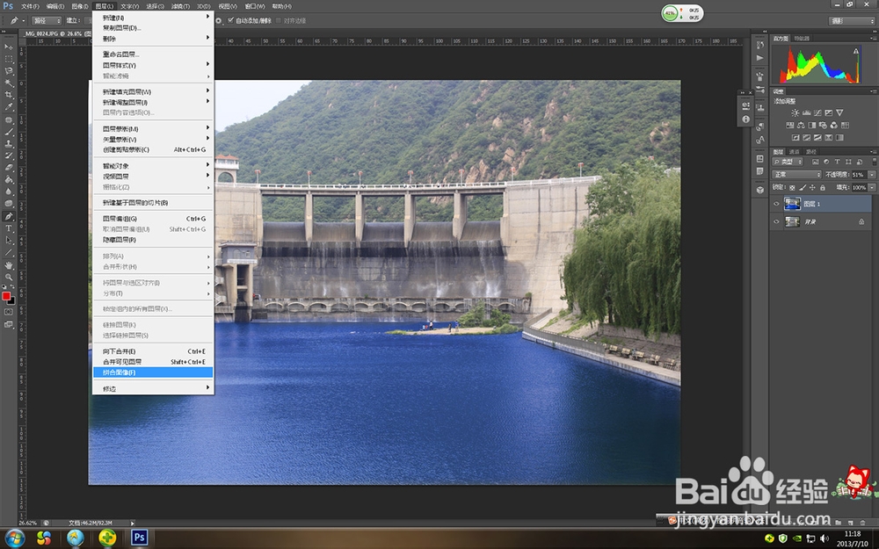
Task: Filter layers by type layers (T icon)
Action: coord(838,162)
